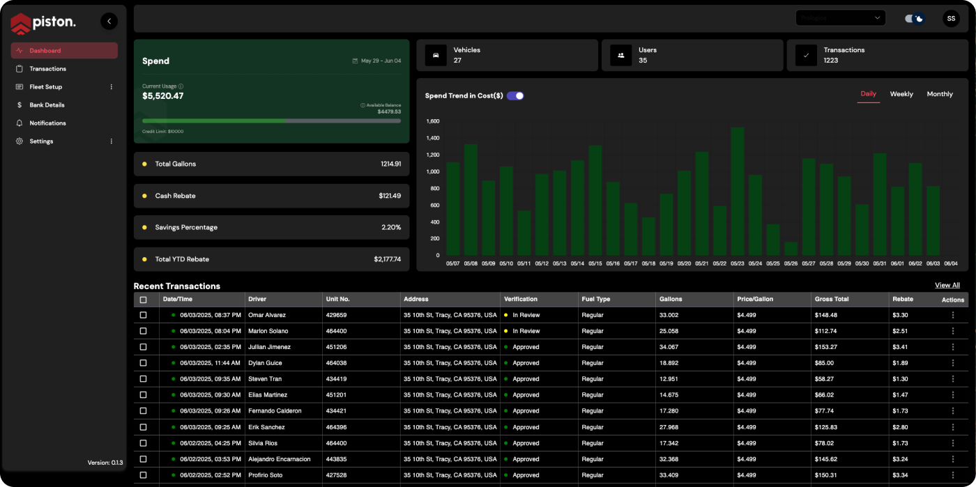Expand Settings submenu options

pyautogui.click(x=111, y=141)
